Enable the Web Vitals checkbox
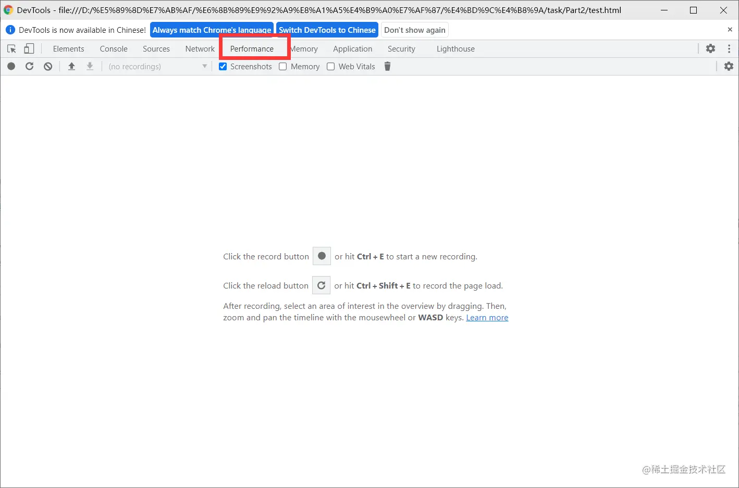The width and height of the screenshot is (739, 488). [x=330, y=66]
